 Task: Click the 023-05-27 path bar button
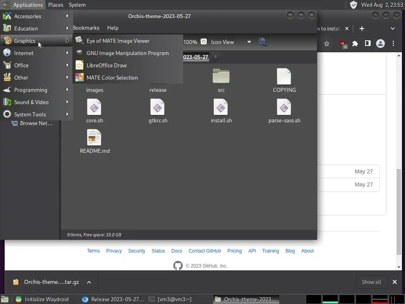coord(195,57)
